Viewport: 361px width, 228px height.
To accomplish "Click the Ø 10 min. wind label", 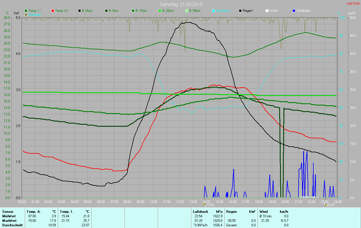I will (266, 216).
